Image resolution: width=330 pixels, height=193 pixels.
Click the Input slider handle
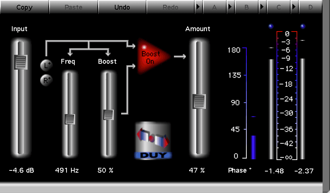click(20, 62)
